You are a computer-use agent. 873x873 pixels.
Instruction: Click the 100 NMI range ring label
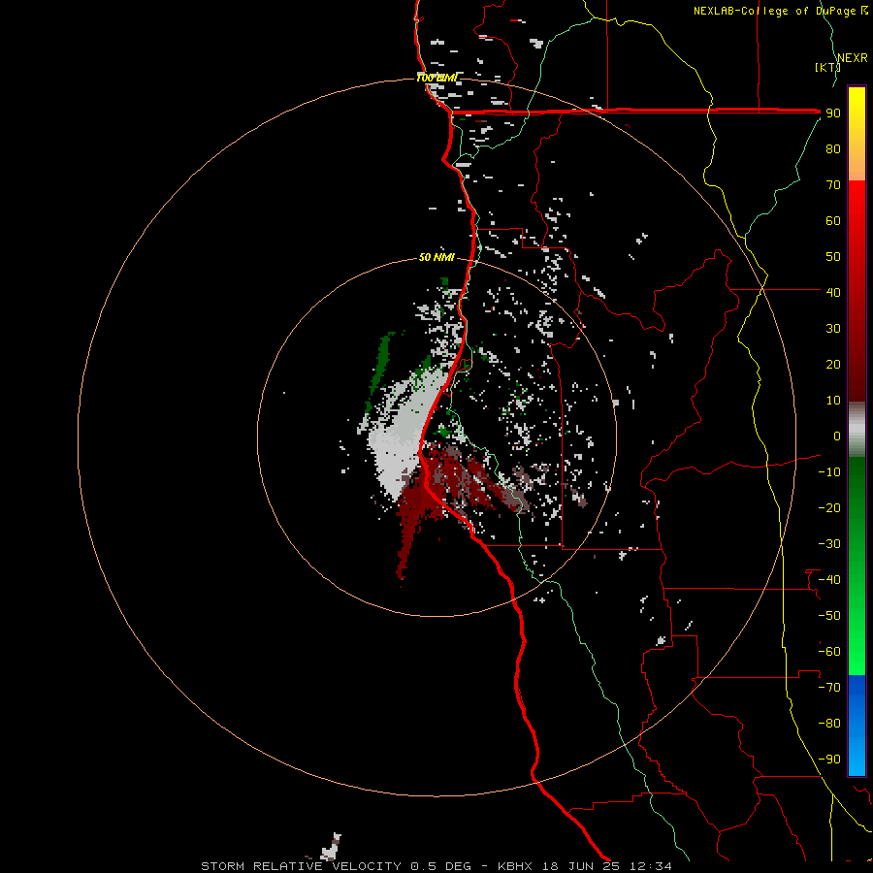tap(436, 78)
